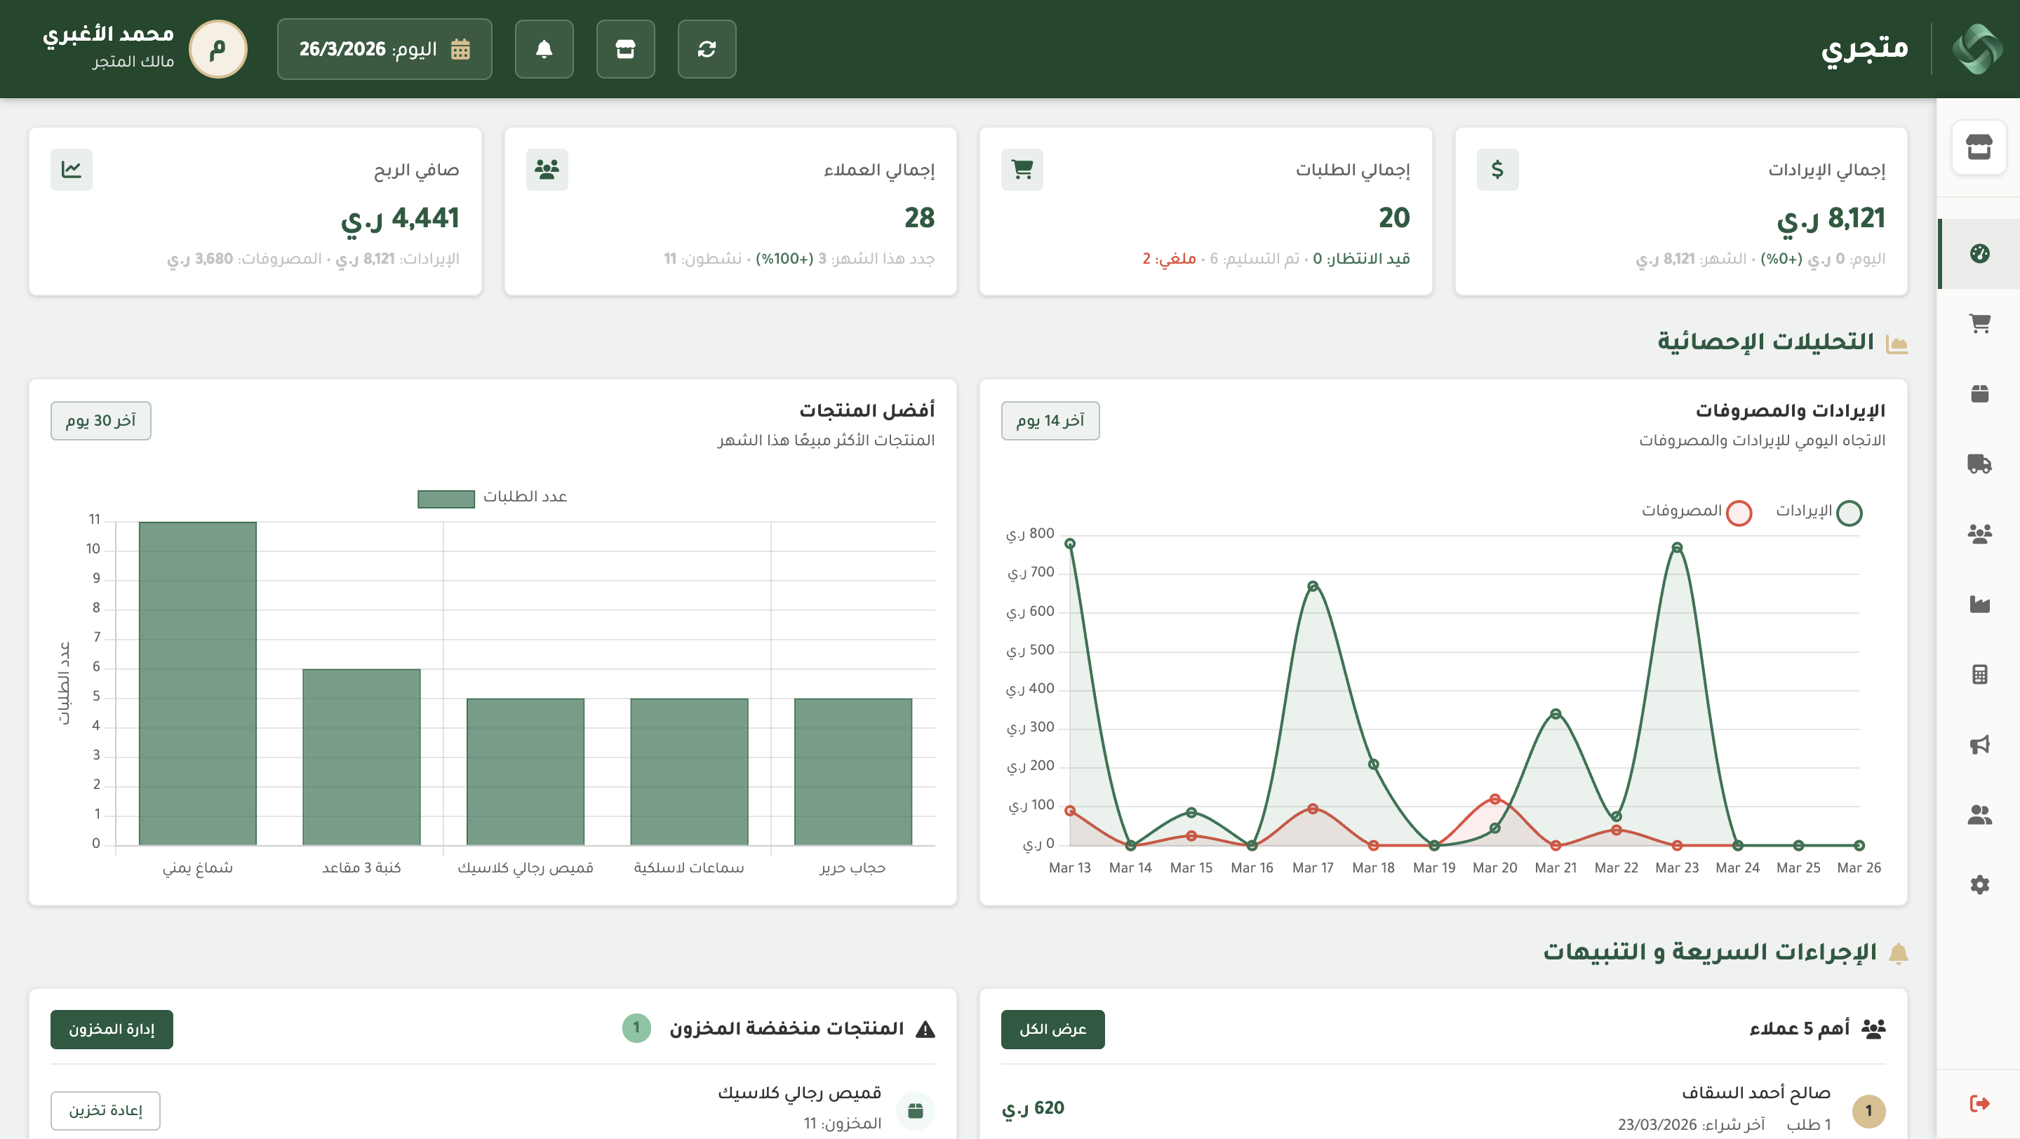
Task: Open the delivery truck icon in the sidebar
Action: pos(1979,464)
